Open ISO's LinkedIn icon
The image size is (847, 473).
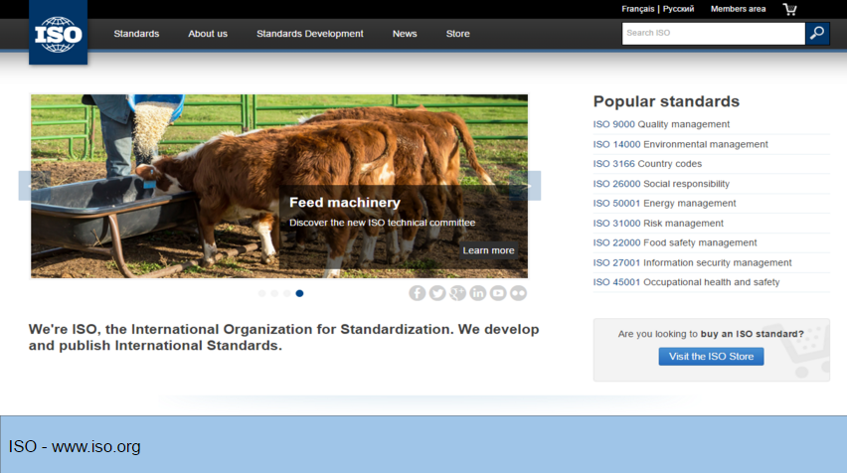[478, 293]
